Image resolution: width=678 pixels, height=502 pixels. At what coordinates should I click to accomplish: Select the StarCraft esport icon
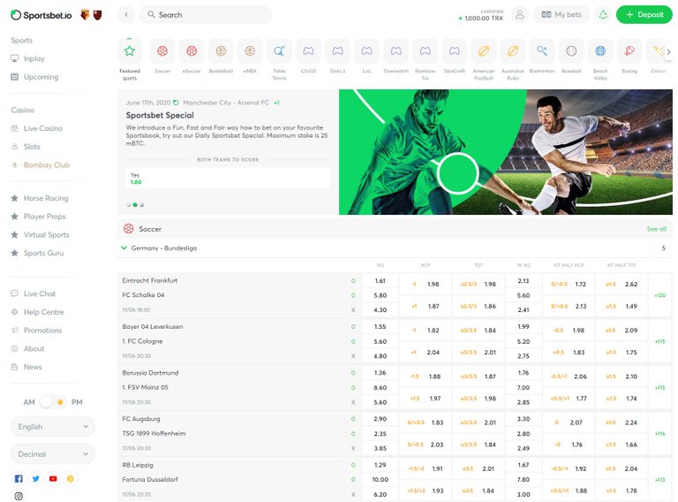[x=455, y=51]
